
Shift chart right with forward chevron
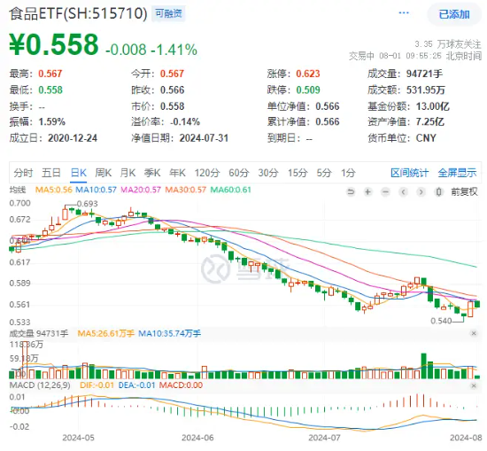(421, 191)
